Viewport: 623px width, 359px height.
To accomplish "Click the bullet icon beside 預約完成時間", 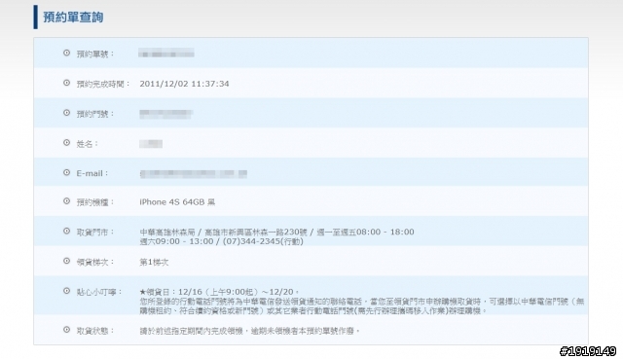I will coord(67,83).
